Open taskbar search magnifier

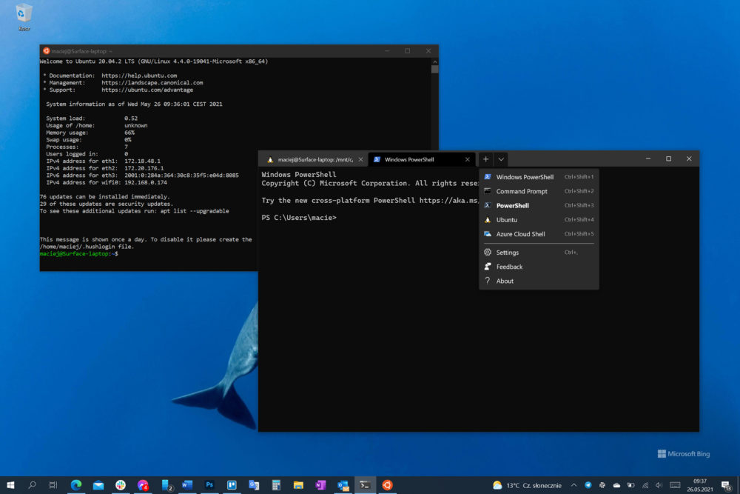point(32,485)
